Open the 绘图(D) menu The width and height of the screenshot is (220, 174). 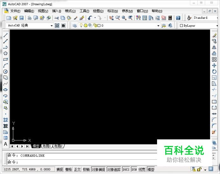pyautogui.click(x=98, y=11)
